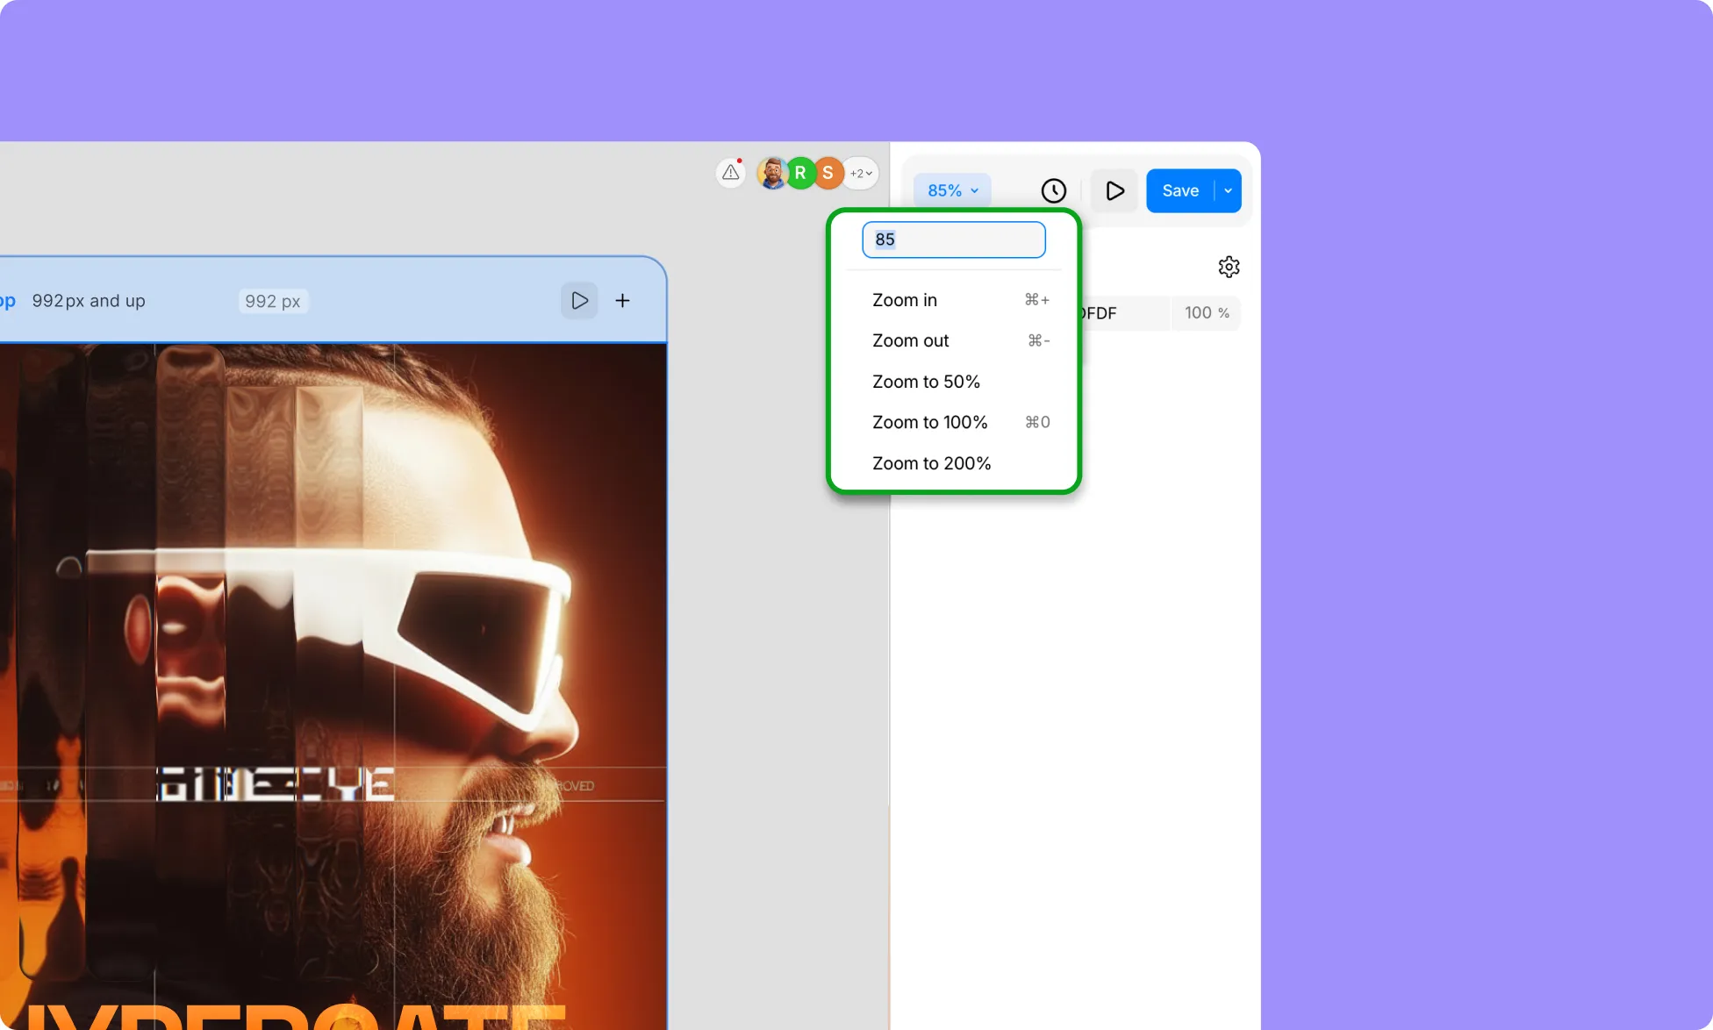Expand the Save options arrow
The height and width of the screenshot is (1030, 1713).
[x=1229, y=190]
